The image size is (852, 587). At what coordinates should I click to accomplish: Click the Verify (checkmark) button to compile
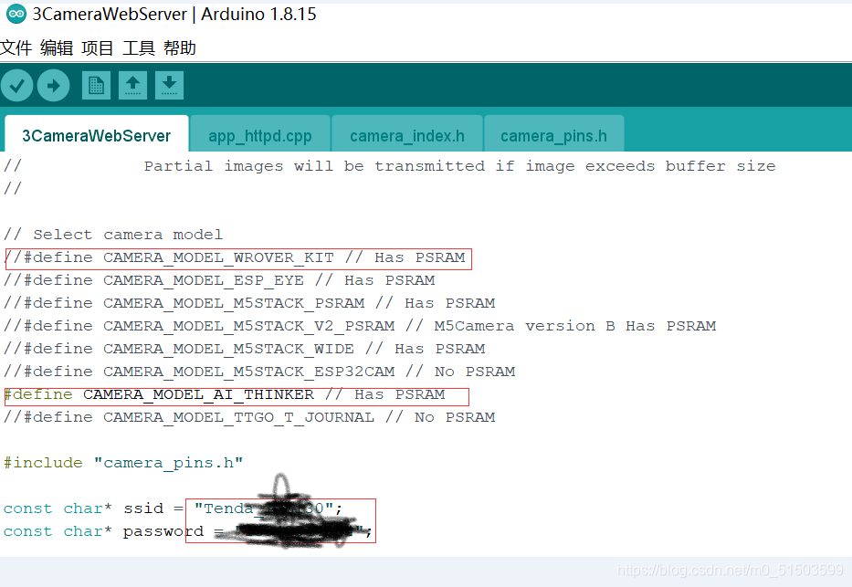point(16,85)
